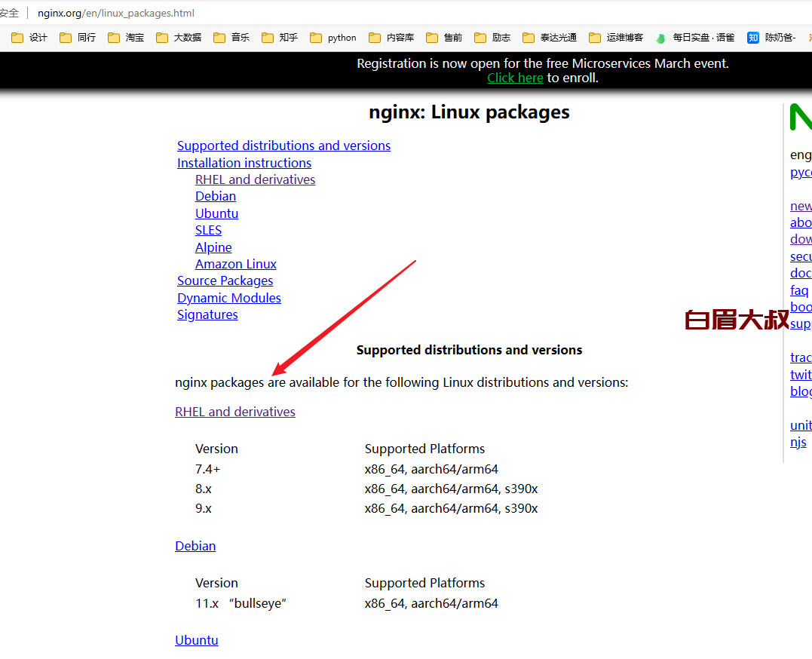Follow the green 'Click here' enroll link

pyautogui.click(x=515, y=78)
